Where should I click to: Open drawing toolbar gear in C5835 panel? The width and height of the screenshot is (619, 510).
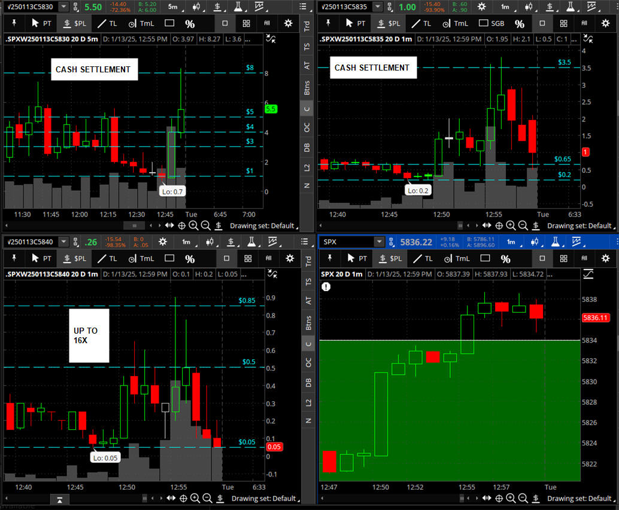point(606,23)
